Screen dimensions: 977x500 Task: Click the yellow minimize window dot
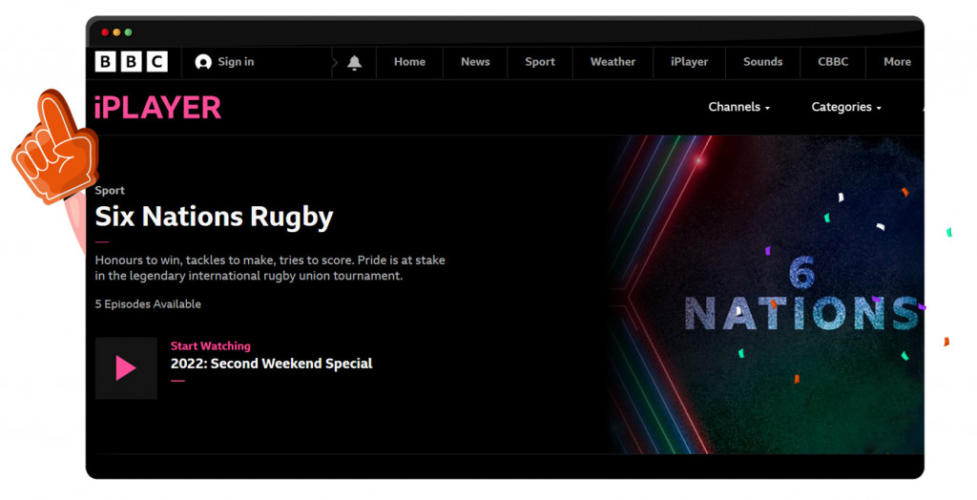pos(116,32)
